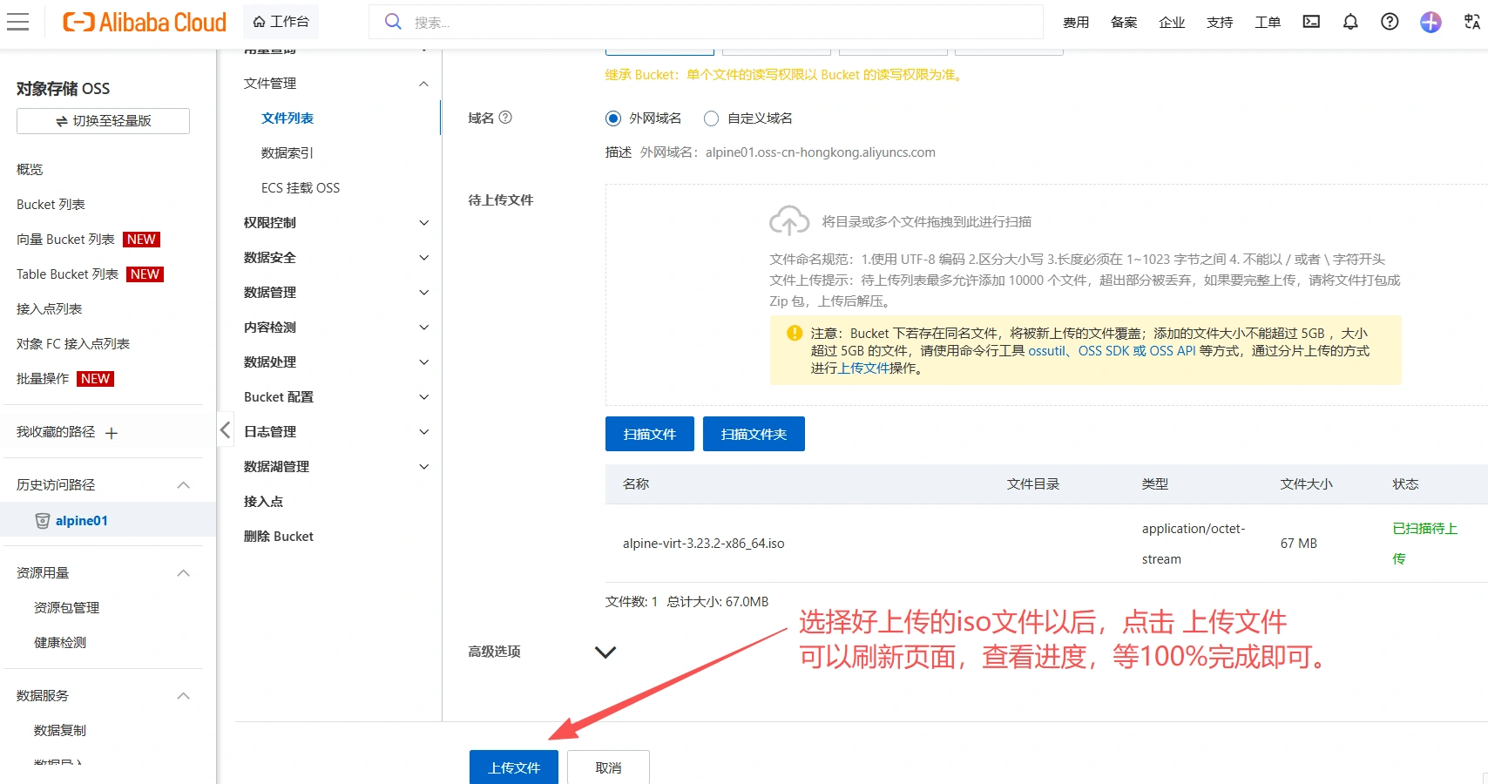Open Bucket 列表
Viewport: 1488px width, 784px height.
coord(51,205)
